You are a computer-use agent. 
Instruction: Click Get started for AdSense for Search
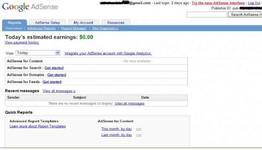pos(54,68)
